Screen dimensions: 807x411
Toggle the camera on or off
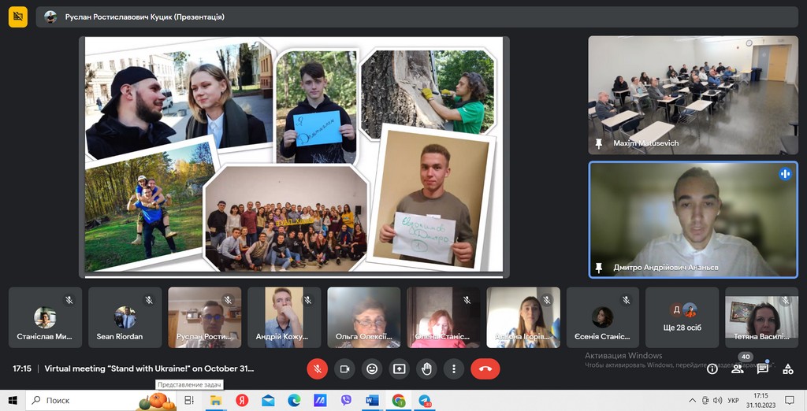[x=344, y=368]
